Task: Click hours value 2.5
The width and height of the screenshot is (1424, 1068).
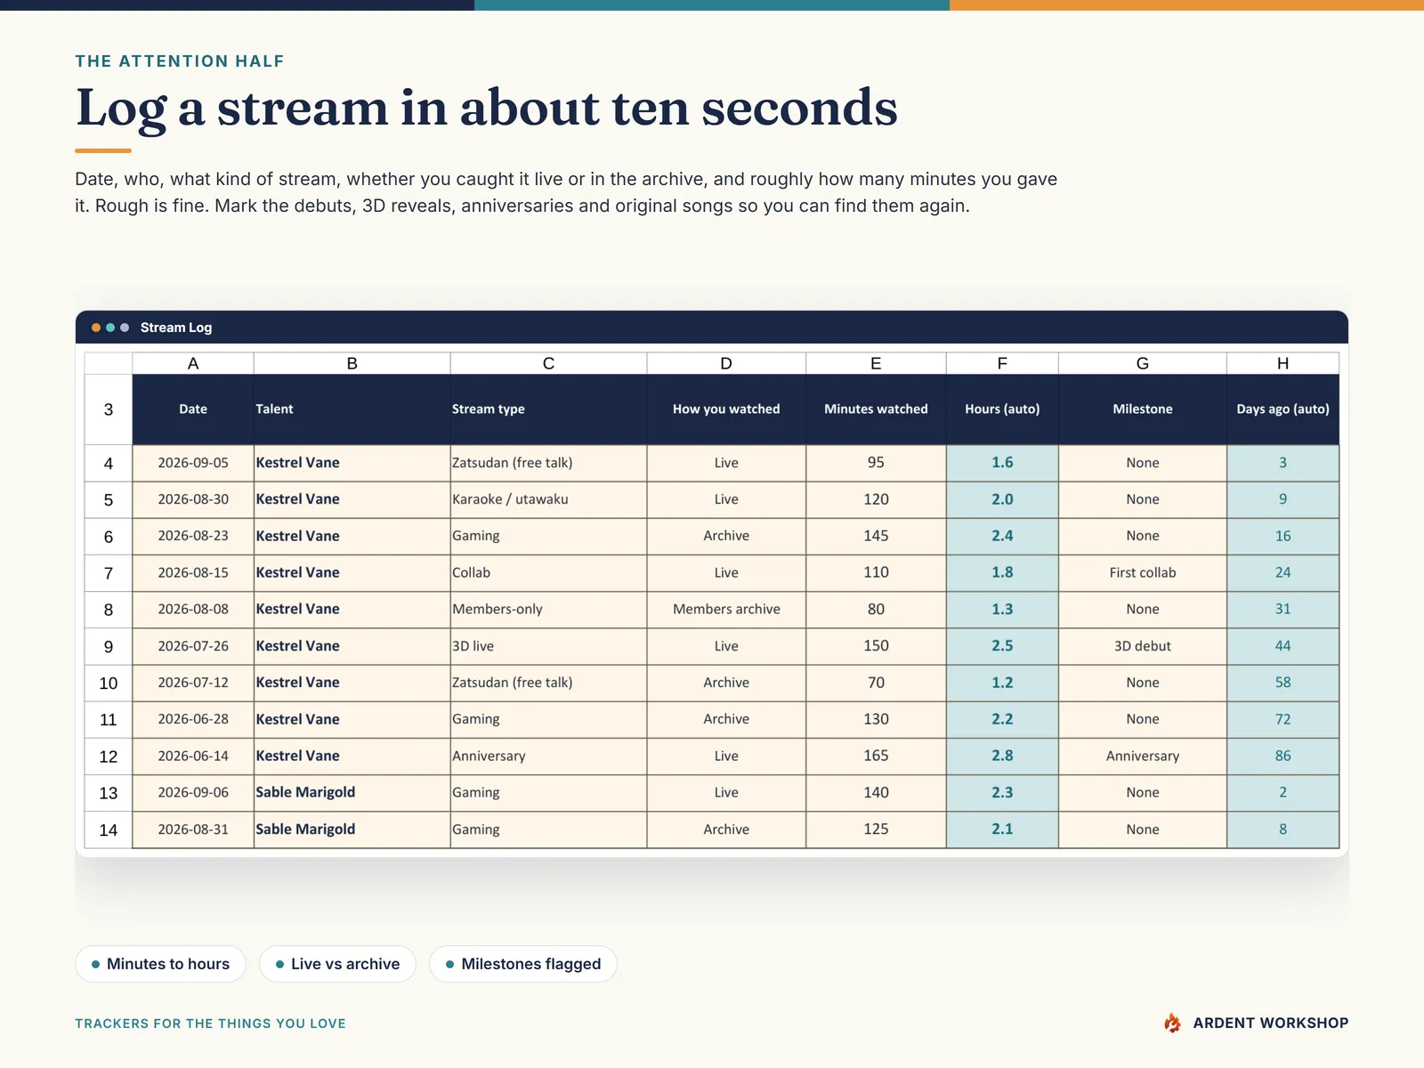Action: point(1002,646)
